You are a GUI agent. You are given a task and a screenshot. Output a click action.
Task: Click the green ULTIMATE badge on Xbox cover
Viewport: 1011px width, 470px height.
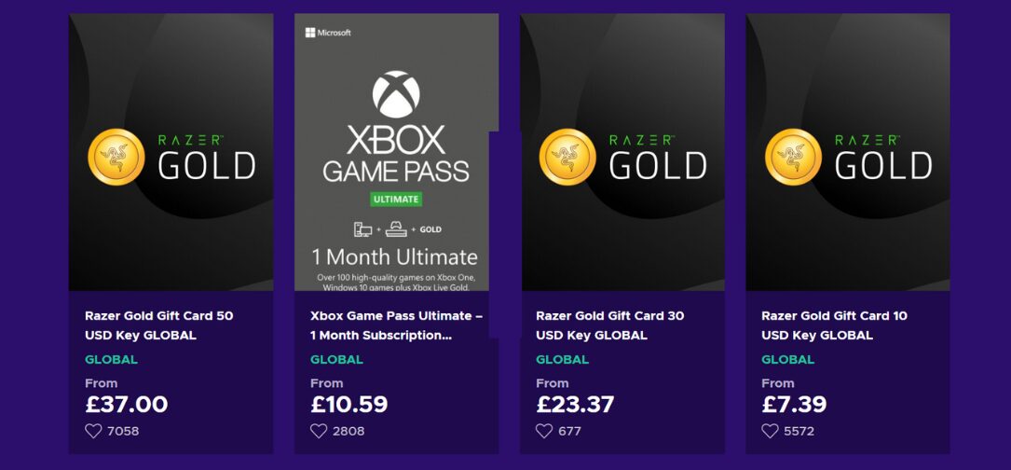click(397, 199)
